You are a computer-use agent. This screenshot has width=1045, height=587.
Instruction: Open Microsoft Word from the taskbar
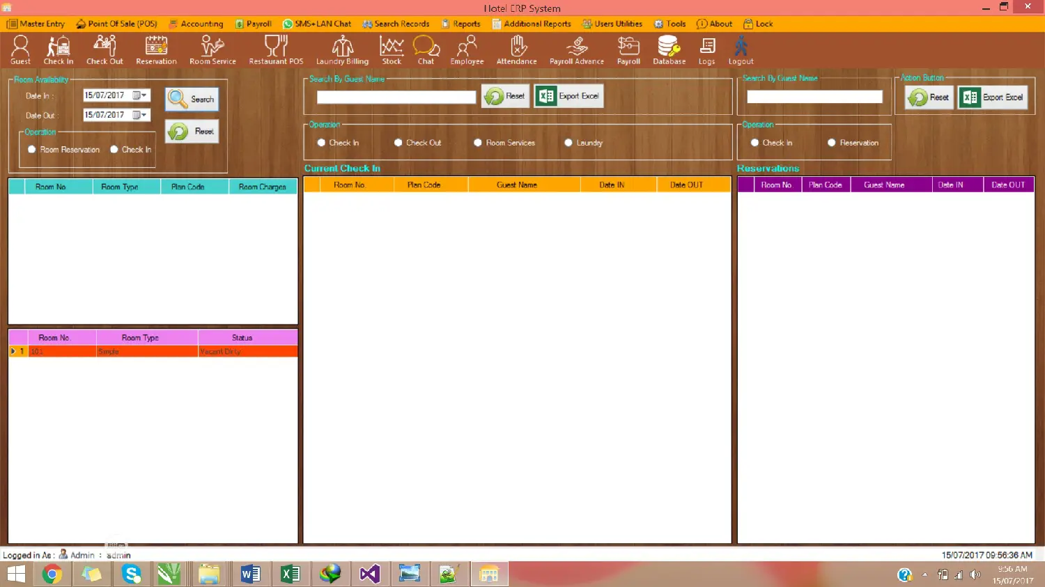[x=250, y=574]
